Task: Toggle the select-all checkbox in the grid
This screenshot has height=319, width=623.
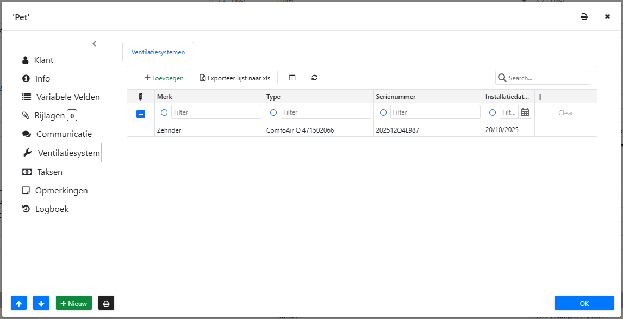Action: coord(141,114)
